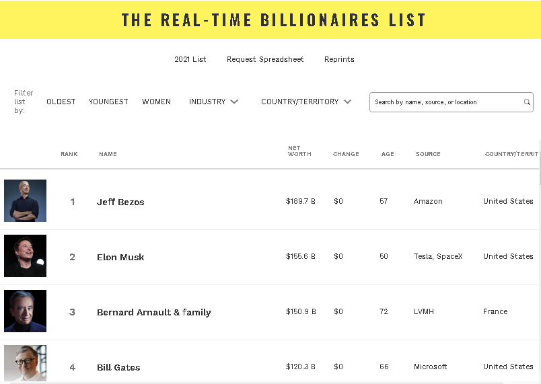Click the search magnifier icon
Screen dimensions: 541x384
pyautogui.click(x=527, y=102)
